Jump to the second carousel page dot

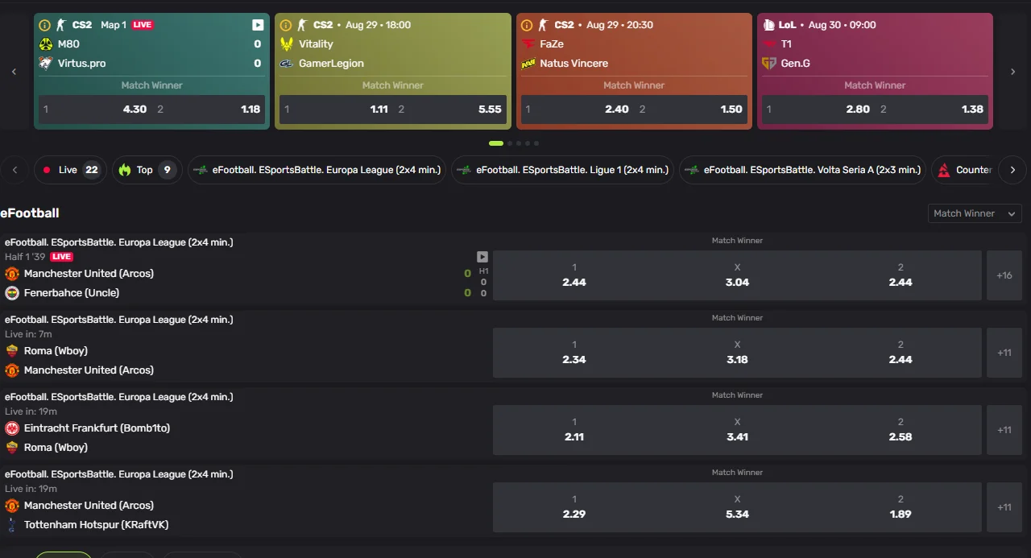coord(510,143)
